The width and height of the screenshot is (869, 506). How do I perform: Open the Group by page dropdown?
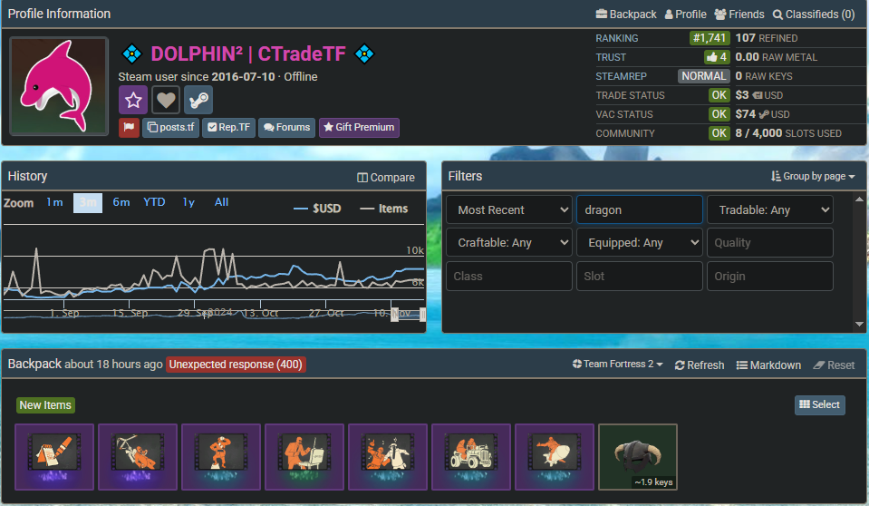813,176
